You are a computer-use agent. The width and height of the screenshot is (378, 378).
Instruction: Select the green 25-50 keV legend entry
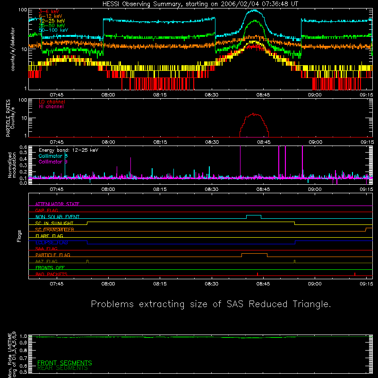pyautogui.click(x=52, y=26)
